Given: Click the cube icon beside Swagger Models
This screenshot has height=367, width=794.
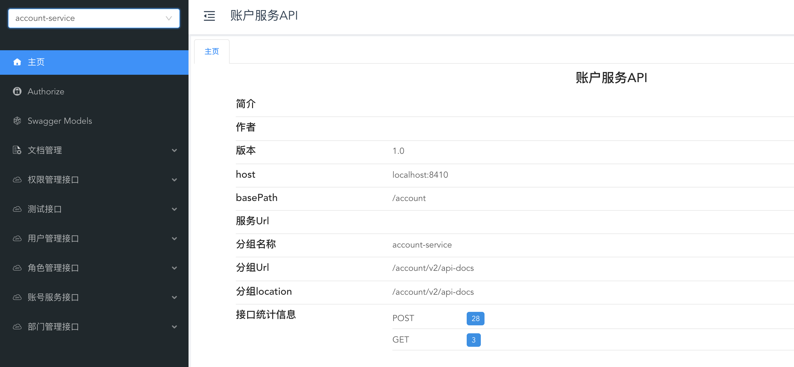Looking at the screenshot, I should pos(17,121).
